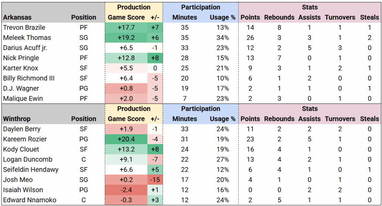This screenshot has height=206, width=382.
Task: Select Darius Acuff jr. row name
Action: pos(25,48)
